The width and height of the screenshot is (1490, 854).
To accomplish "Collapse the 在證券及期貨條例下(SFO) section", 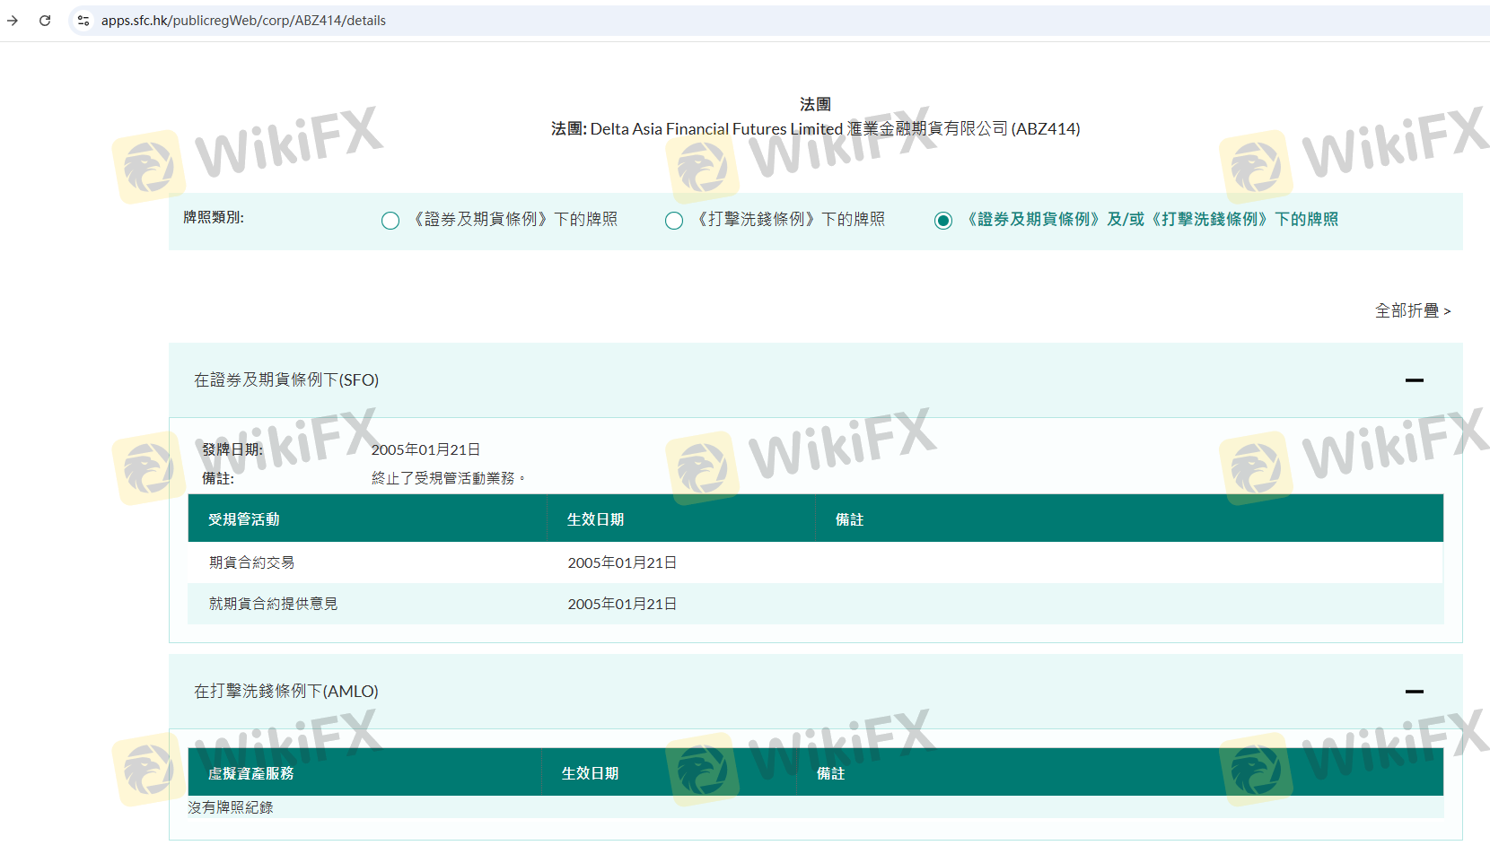I will click(x=1415, y=380).
